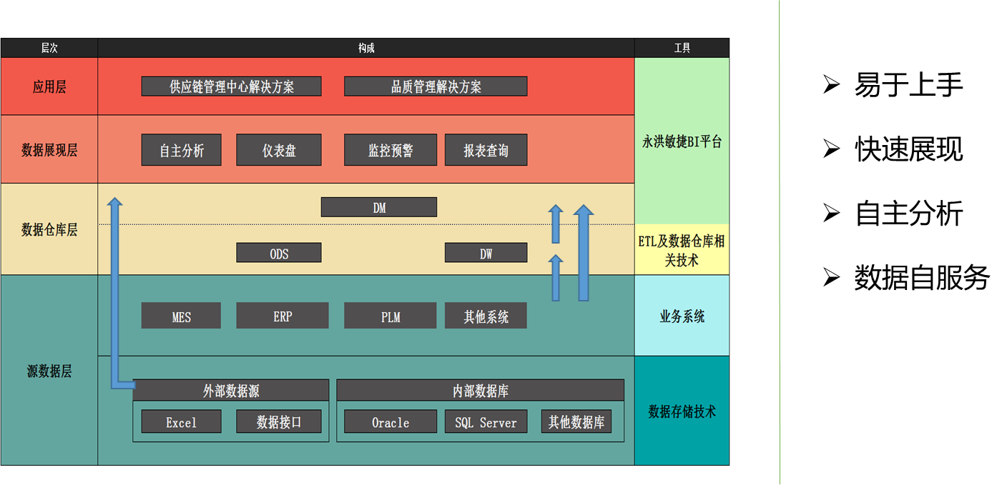Click the 工具 column header
The width and height of the screenshot is (1007, 485).
tap(682, 48)
